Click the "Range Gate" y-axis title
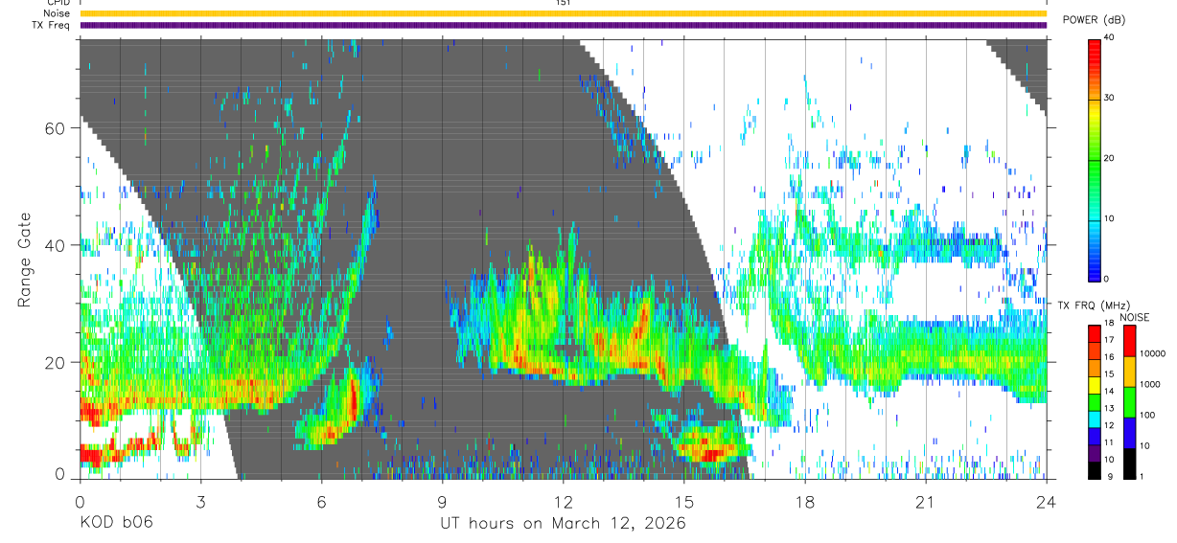The height and width of the screenshot is (543, 1177). pos(24,259)
